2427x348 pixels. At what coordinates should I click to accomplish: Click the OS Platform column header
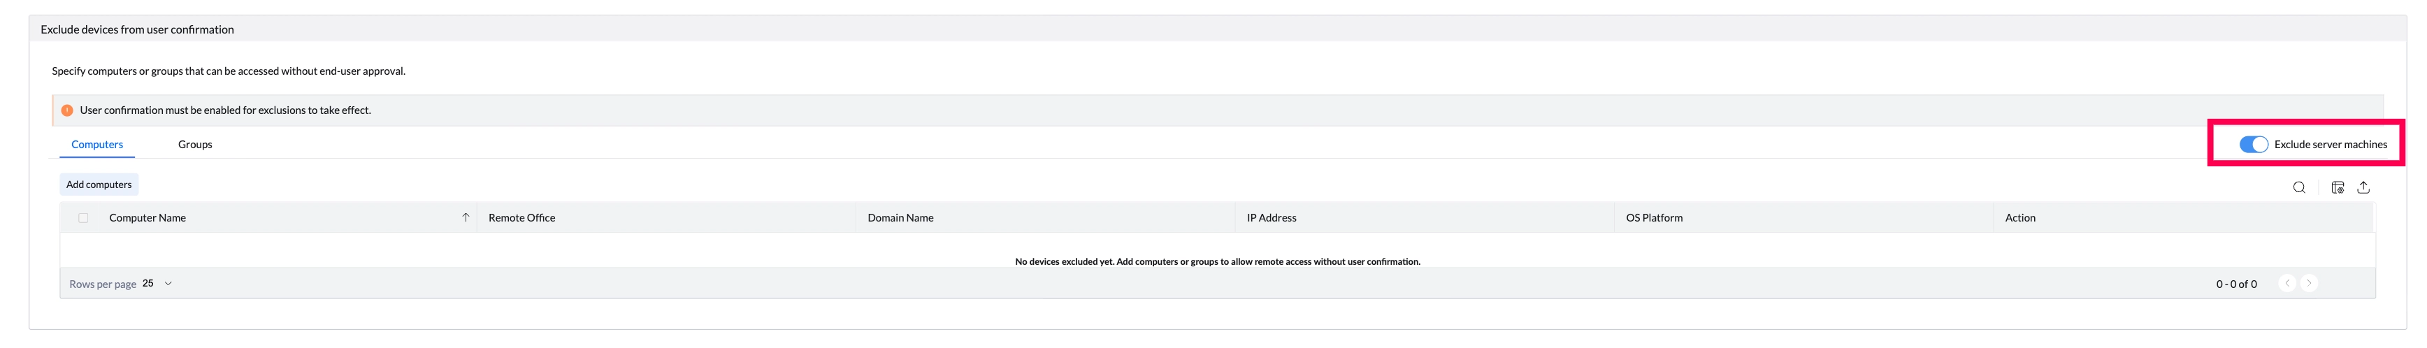pyautogui.click(x=1653, y=218)
